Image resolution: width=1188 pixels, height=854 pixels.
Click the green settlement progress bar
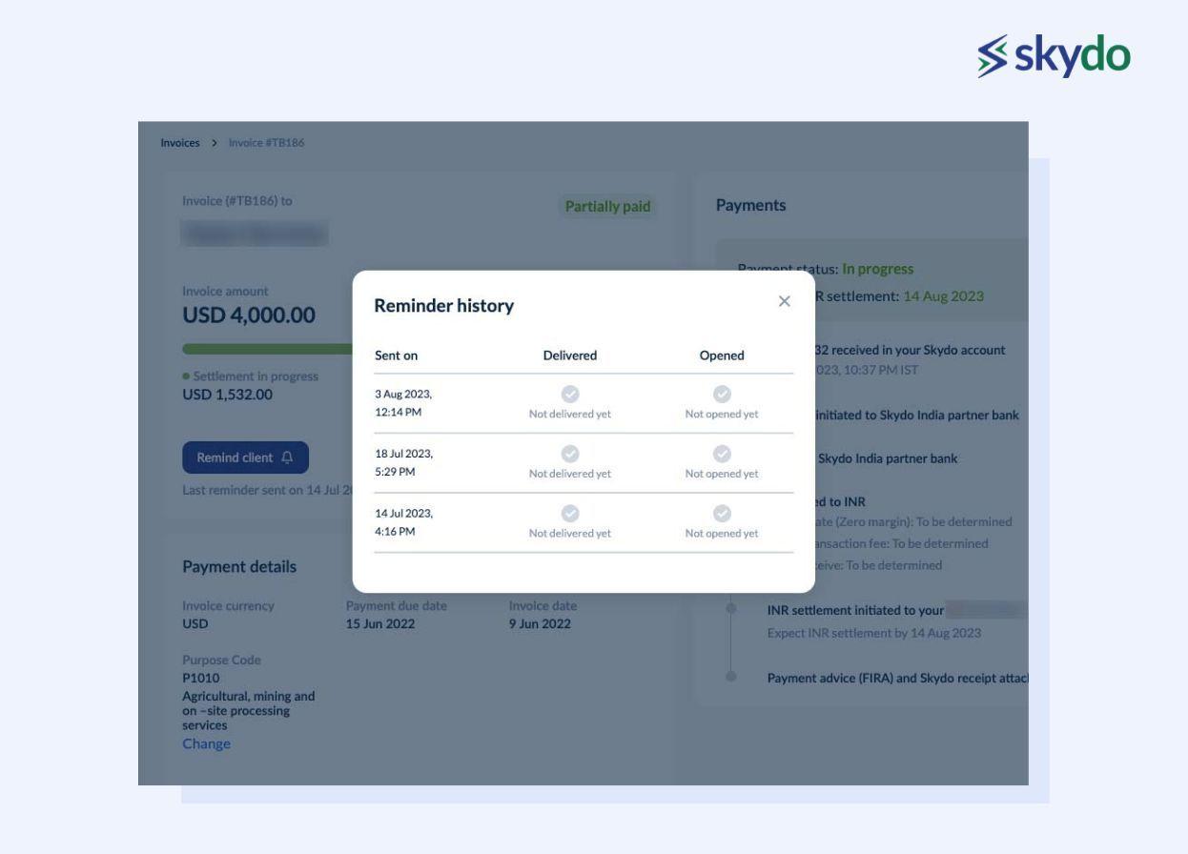pos(267,349)
